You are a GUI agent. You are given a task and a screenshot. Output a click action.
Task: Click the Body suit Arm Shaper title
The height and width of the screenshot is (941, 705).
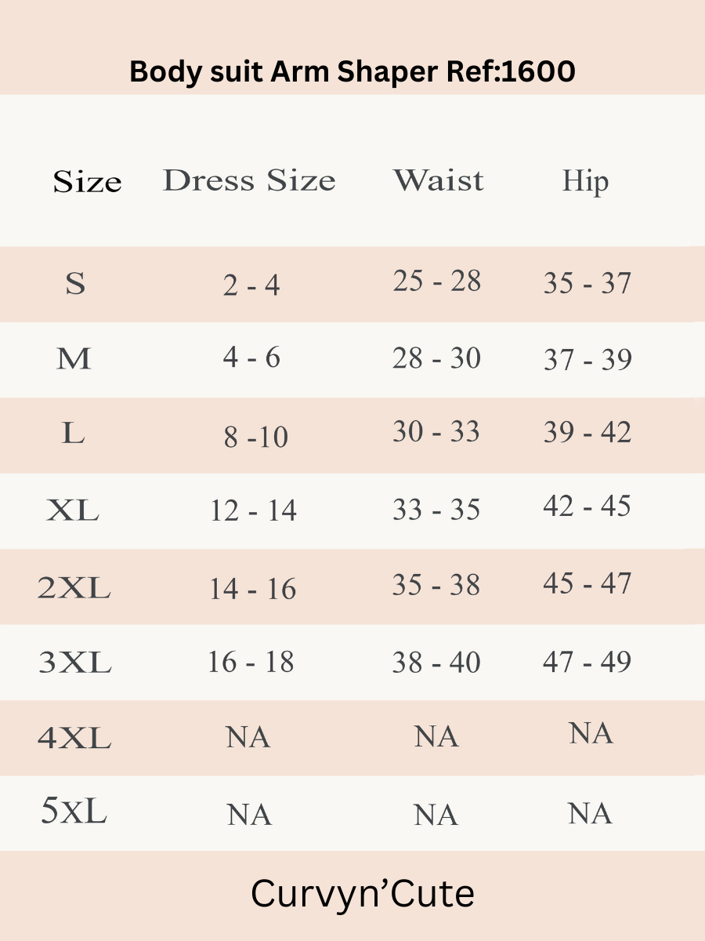352,71
